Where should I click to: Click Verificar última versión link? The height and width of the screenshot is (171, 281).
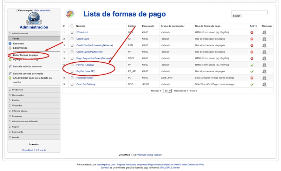click(150, 155)
